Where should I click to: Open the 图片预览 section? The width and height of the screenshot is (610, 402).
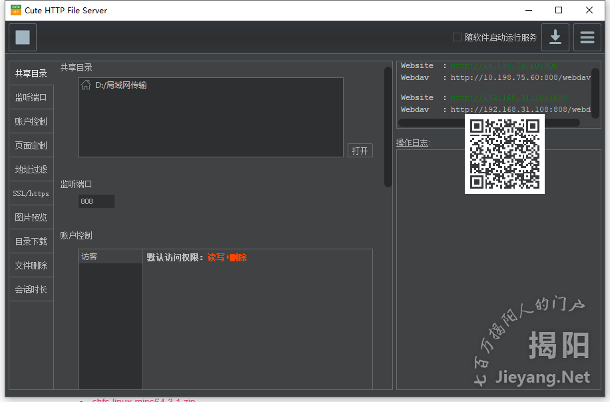point(31,217)
